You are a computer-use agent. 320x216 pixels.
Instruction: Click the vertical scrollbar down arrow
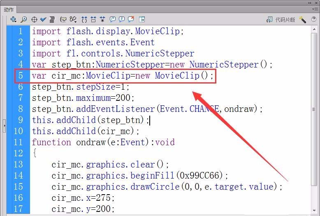(314, 211)
